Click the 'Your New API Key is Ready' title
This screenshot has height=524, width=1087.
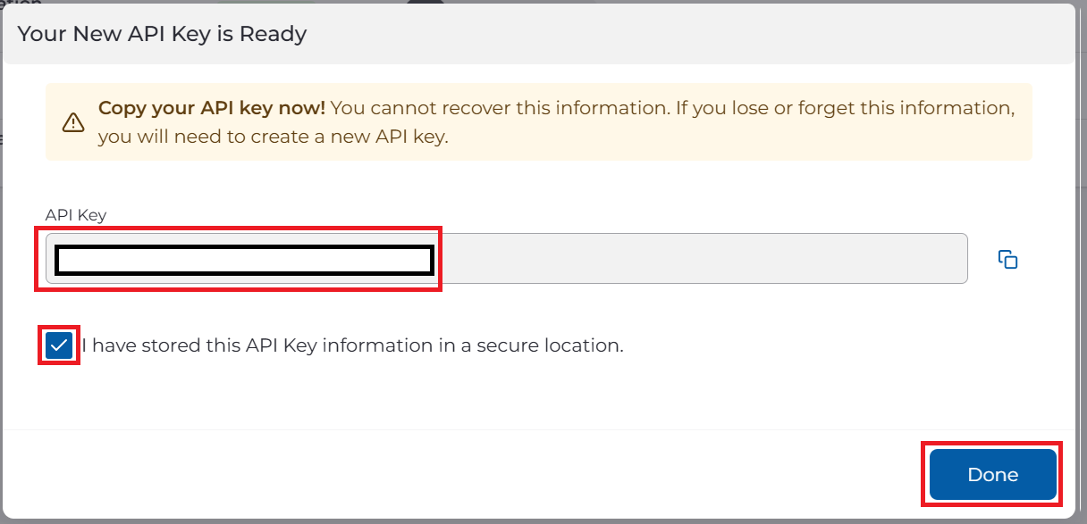162,34
